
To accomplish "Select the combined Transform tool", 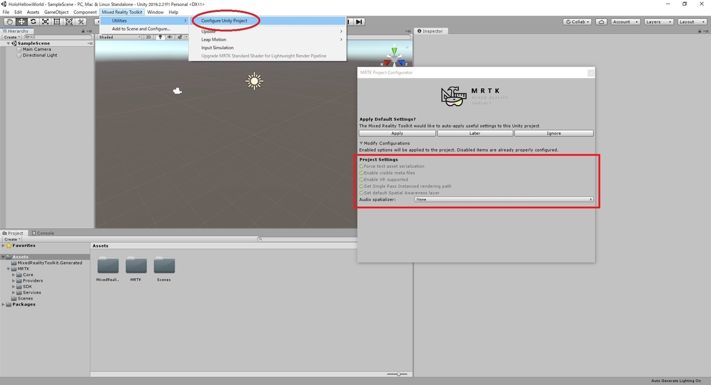I will pyautogui.click(x=69, y=22).
